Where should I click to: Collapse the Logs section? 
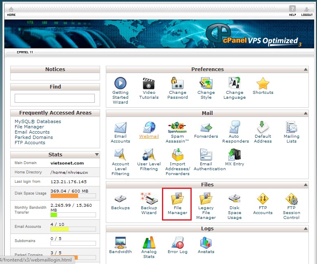coord(306,229)
